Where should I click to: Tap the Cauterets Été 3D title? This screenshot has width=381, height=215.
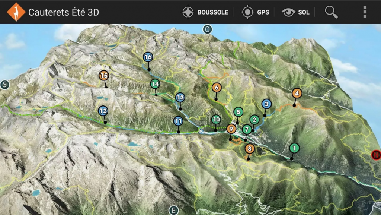click(x=64, y=12)
